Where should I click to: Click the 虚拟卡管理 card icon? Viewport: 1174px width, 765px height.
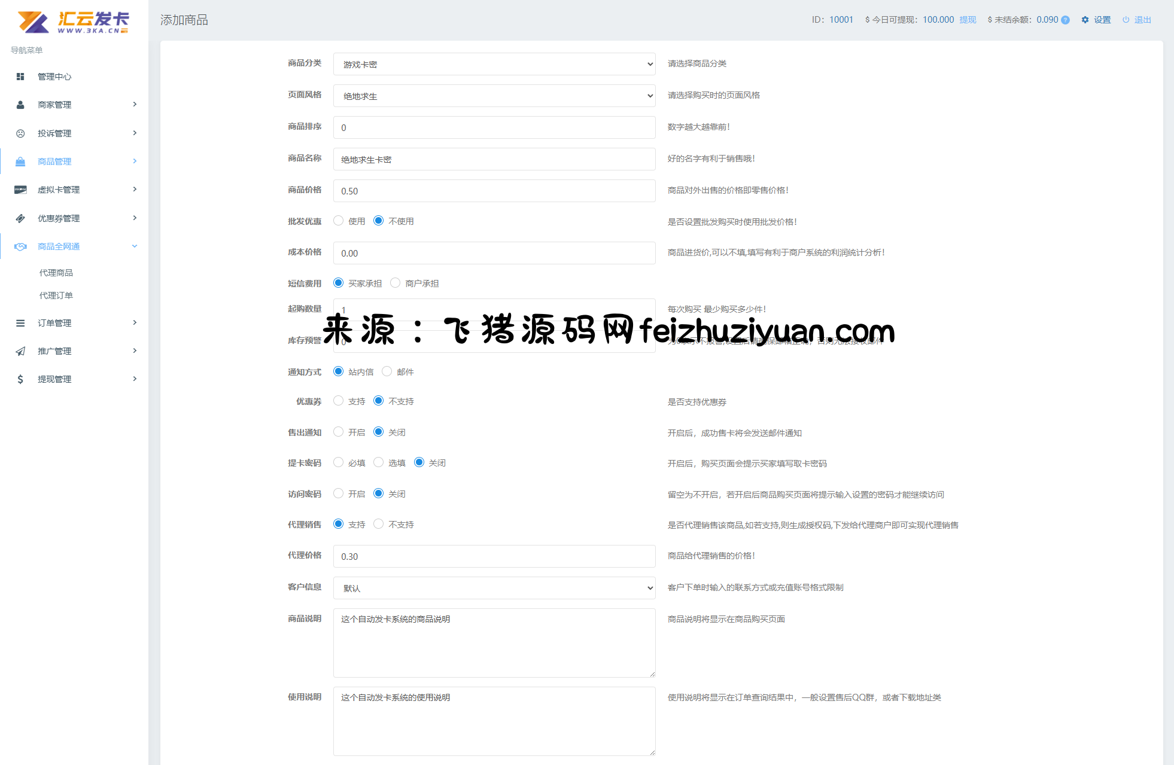[x=20, y=190]
